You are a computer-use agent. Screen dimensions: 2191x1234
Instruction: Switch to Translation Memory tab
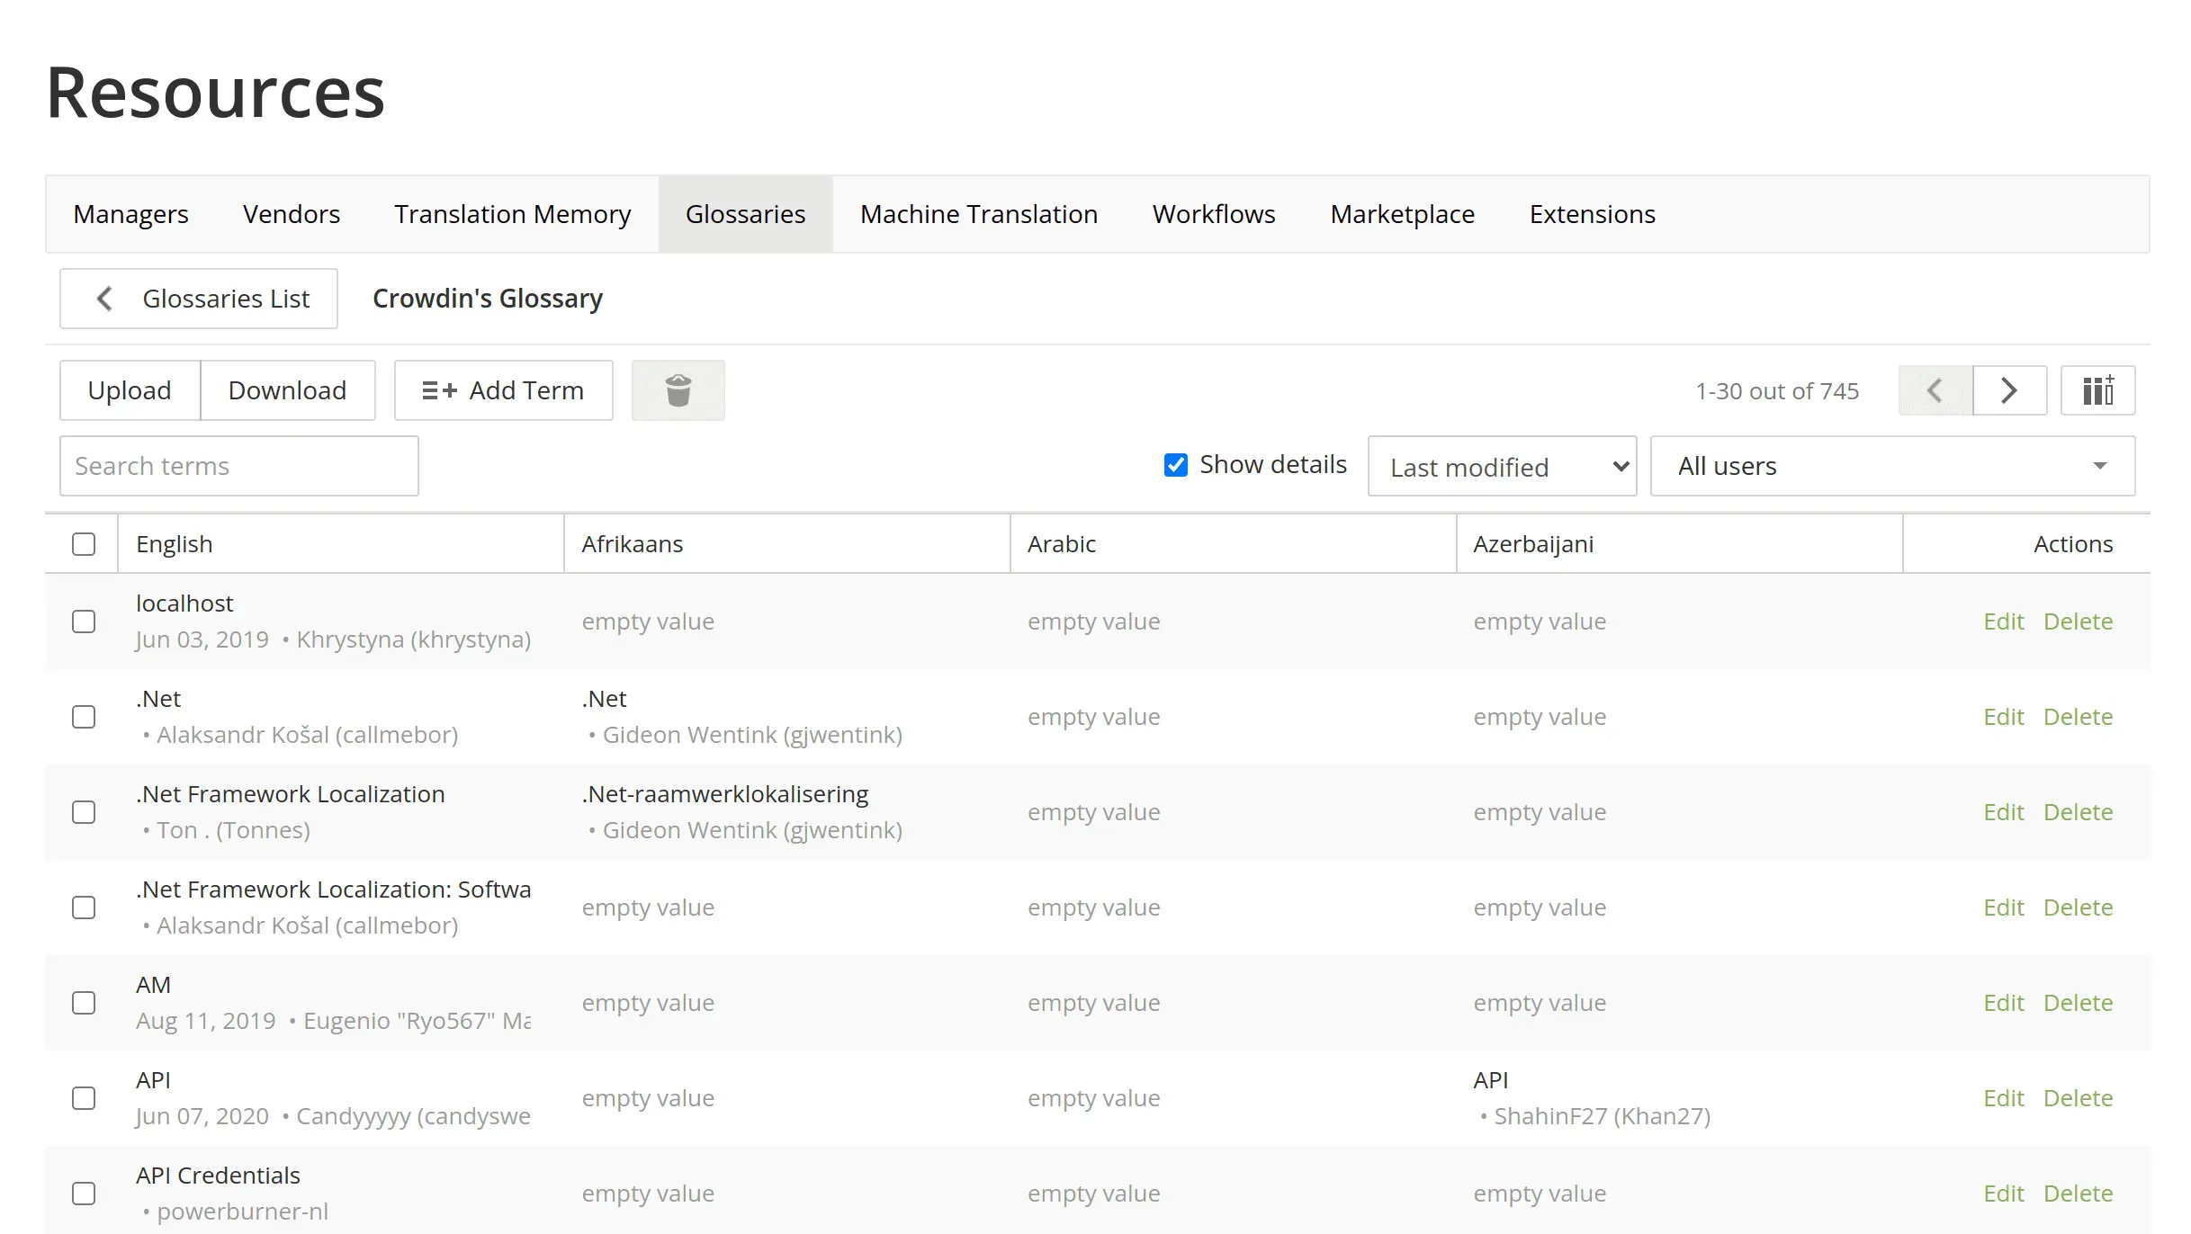pyautogui.click(x=512, y=214)
